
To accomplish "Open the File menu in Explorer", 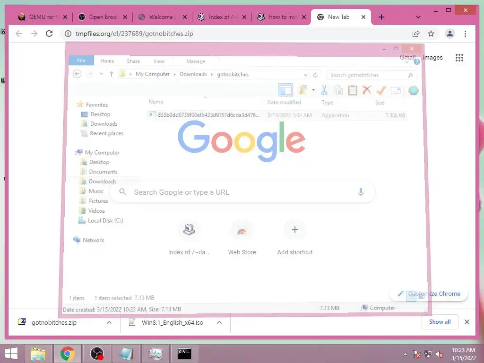I will point(81,60).
